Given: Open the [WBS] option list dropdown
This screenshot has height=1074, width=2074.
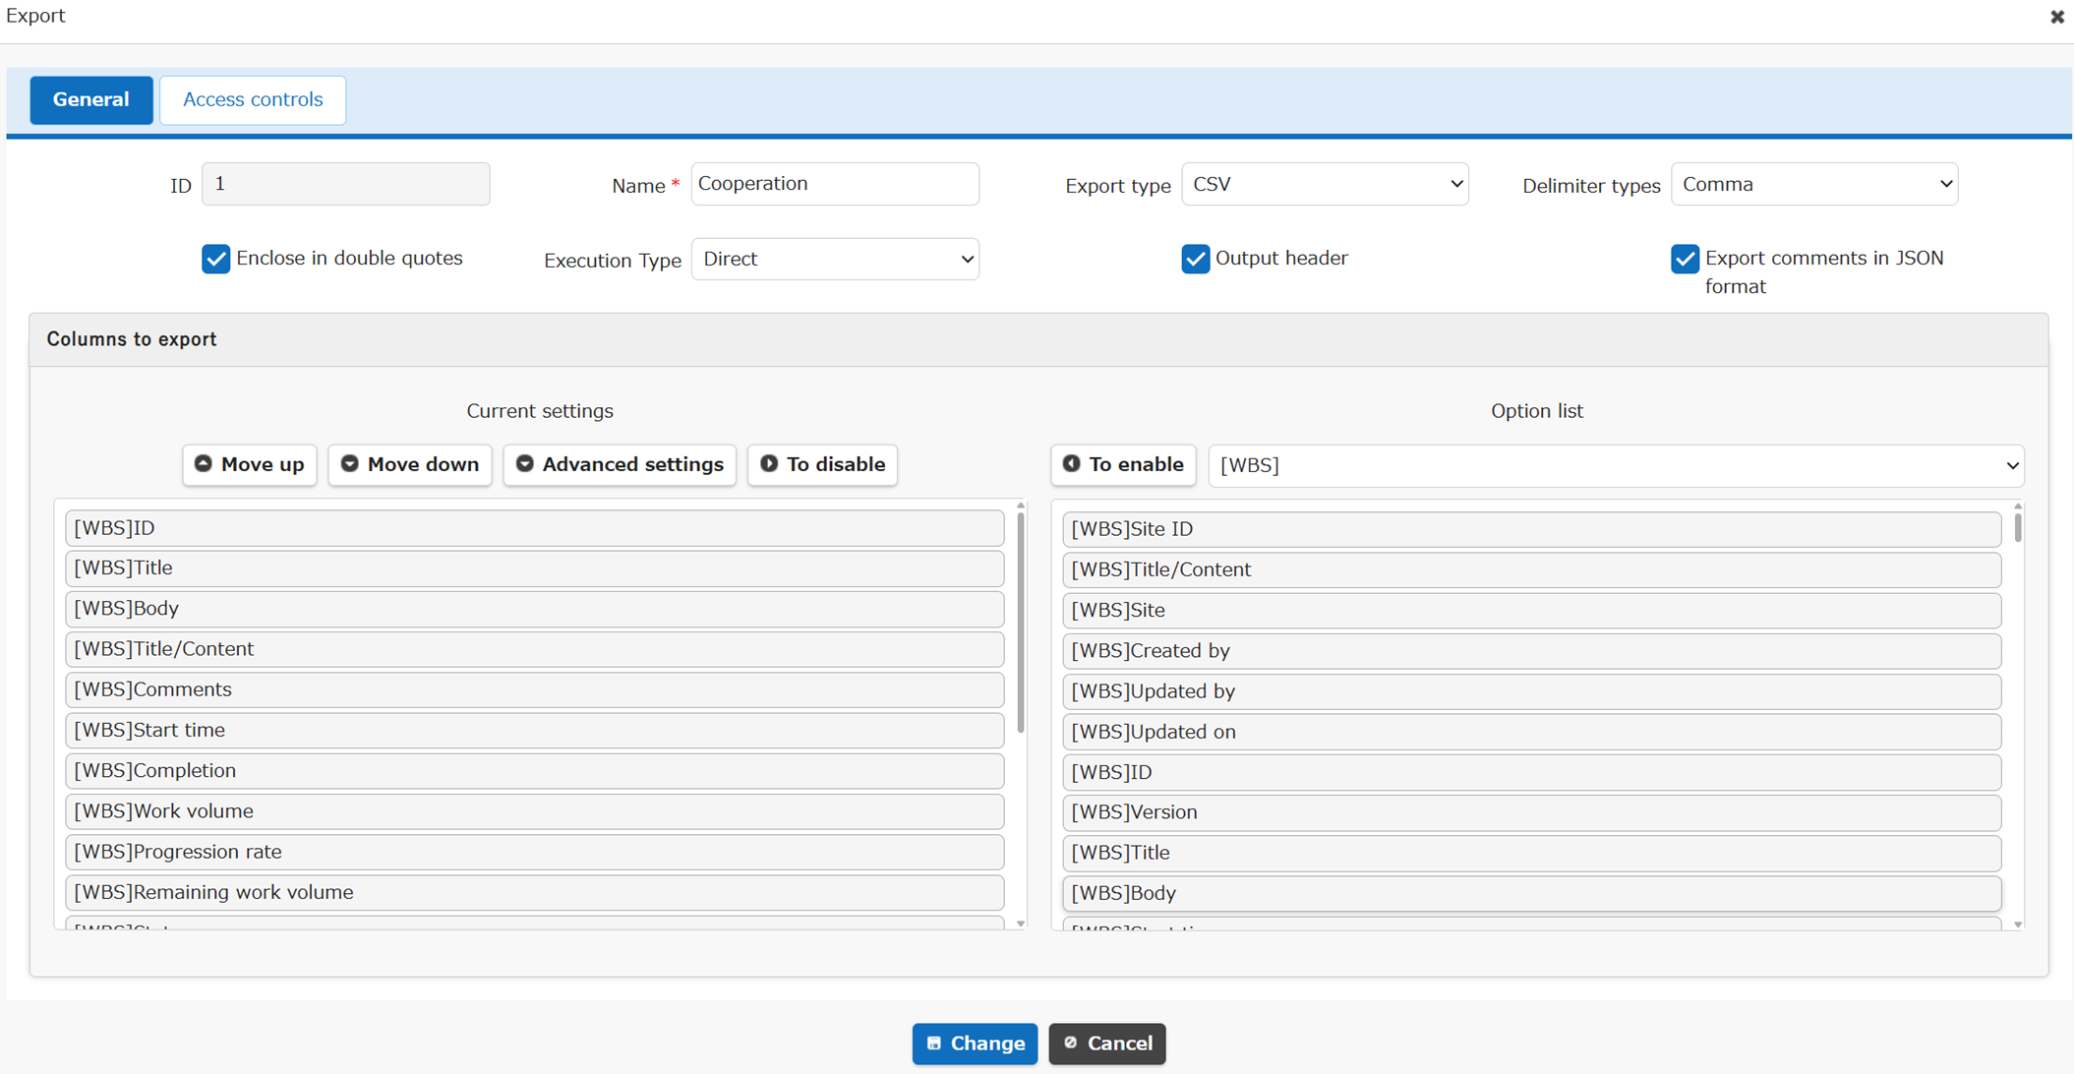Looking at the screenshot, I should [x=1616, y=465].
